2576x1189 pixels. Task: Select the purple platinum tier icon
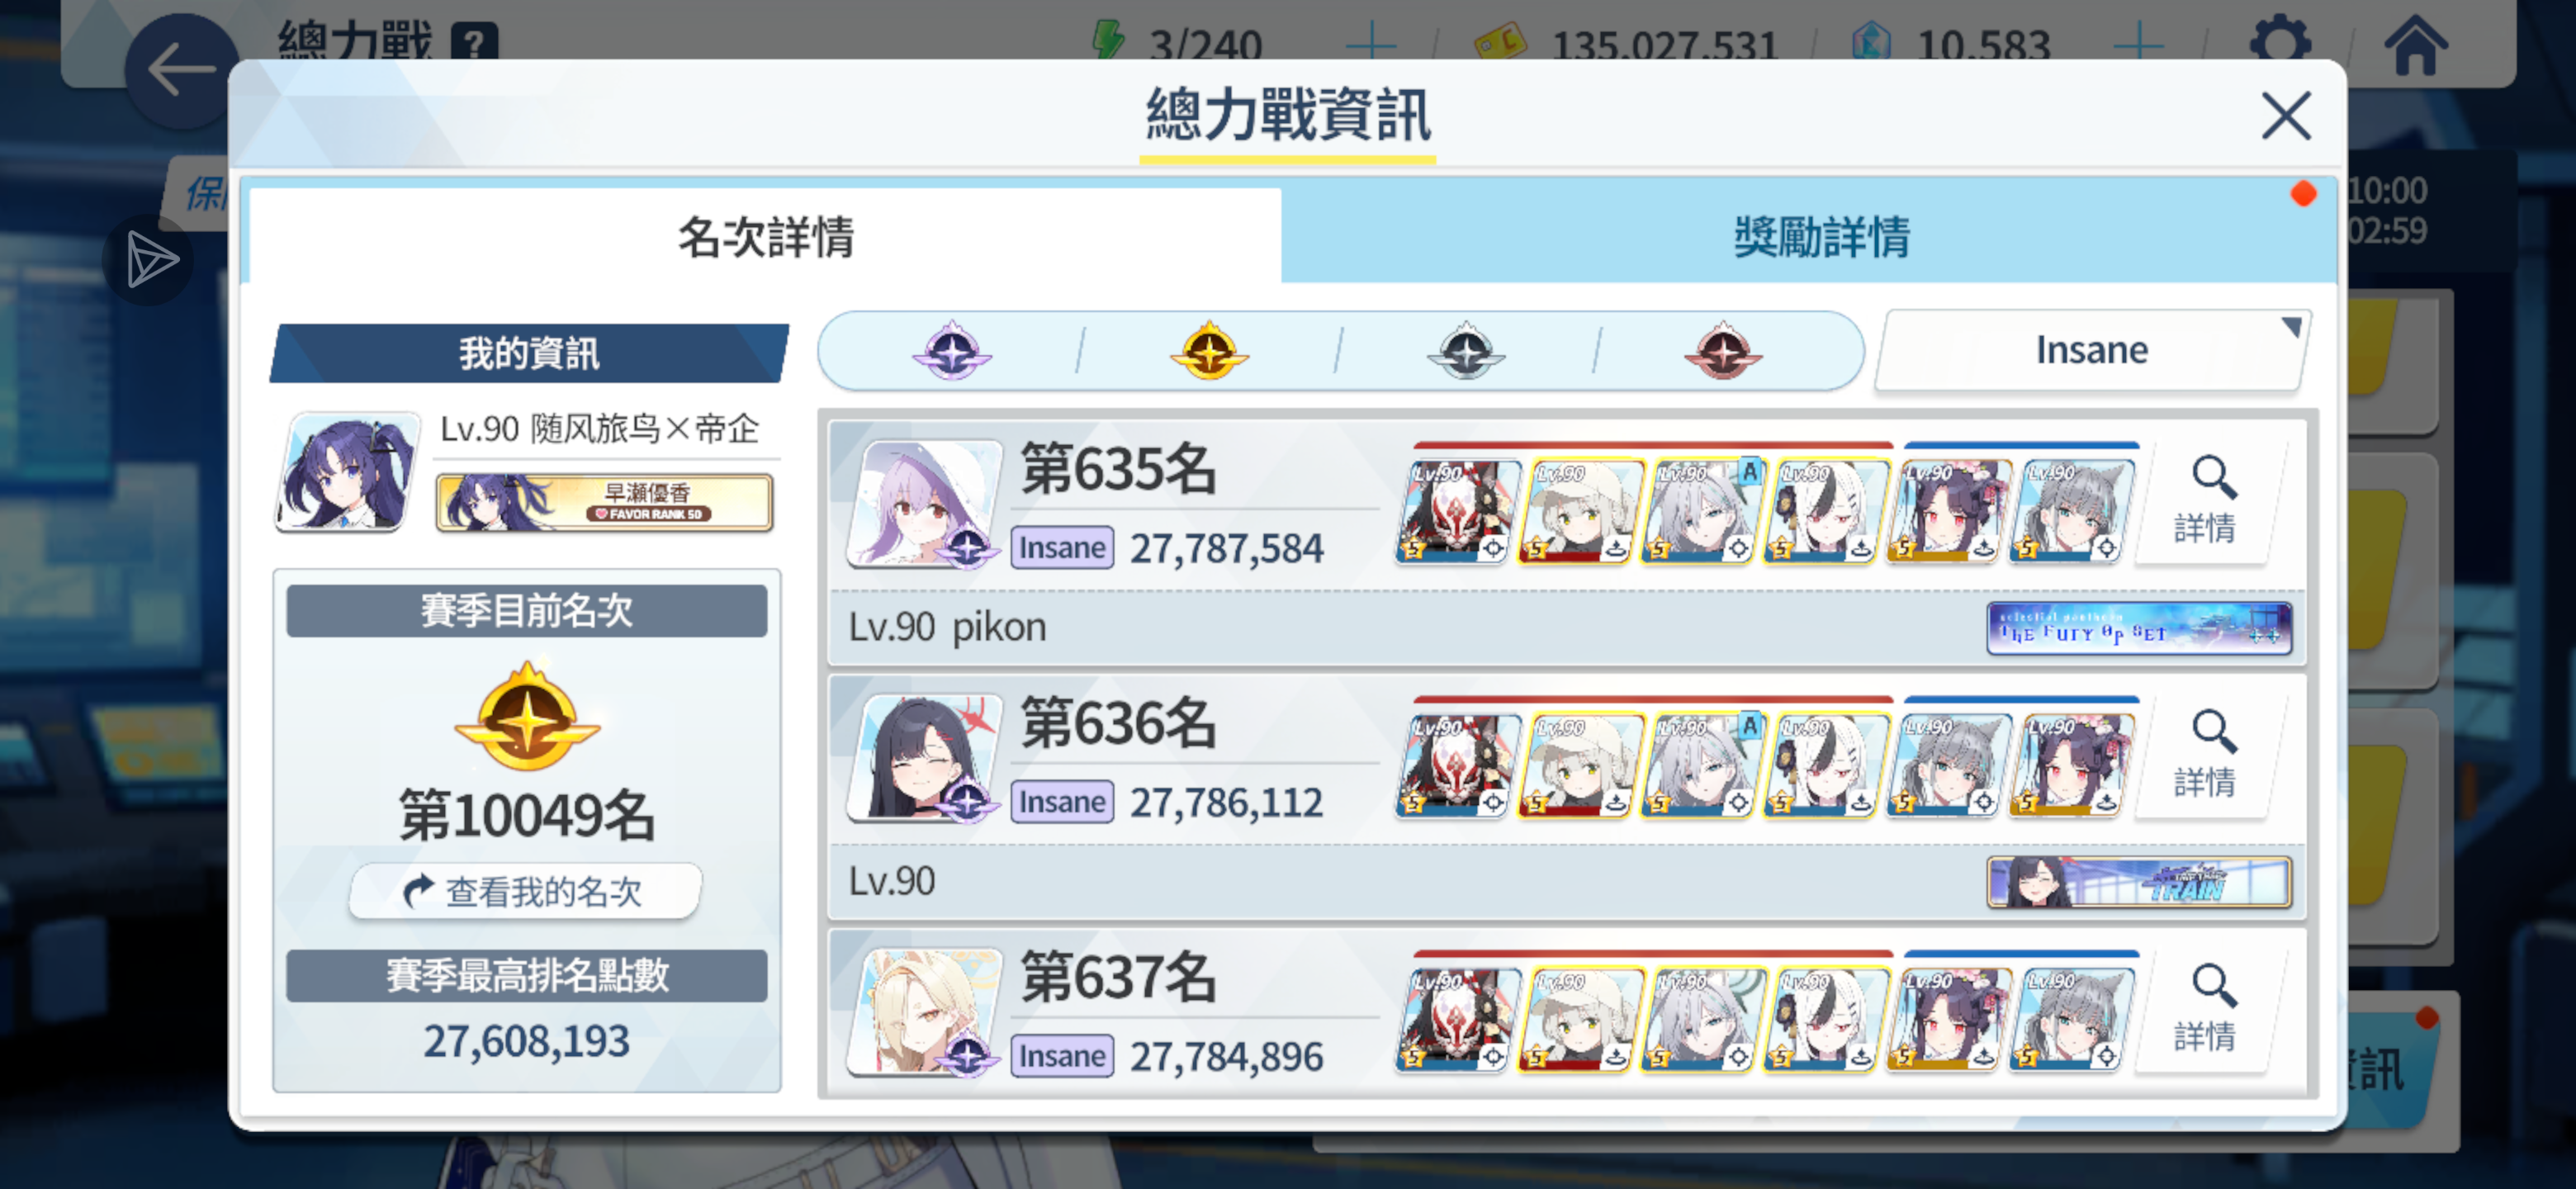point(951,351)
